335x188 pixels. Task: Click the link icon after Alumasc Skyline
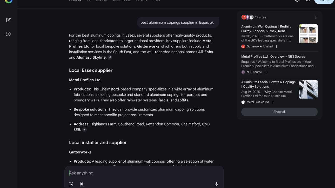point(110,58)
